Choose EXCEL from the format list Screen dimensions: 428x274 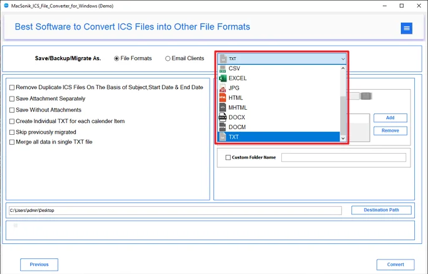[x=279, y=78]
